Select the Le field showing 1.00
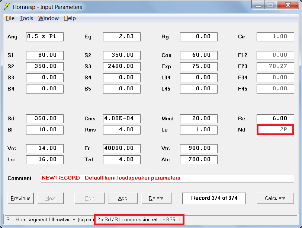302x228 pixels. pyautogui.click(x=199, y=130)
